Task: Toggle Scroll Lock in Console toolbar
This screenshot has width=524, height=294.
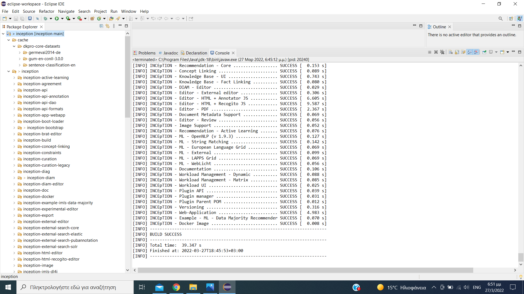Action: pos(457,52)
